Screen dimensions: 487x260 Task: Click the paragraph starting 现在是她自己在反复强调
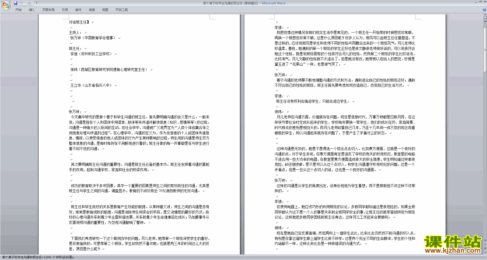click(x=345, y=238)
